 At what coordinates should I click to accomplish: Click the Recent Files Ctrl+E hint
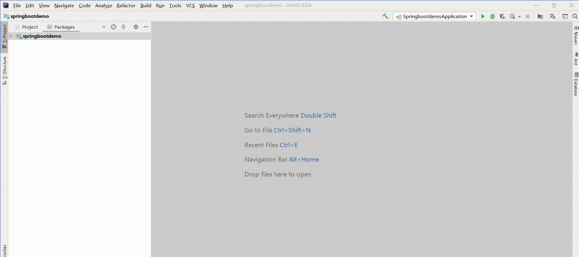271,145
